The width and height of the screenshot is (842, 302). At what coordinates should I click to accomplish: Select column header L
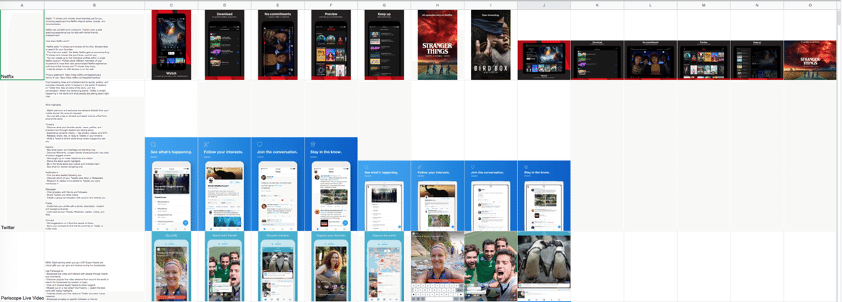650,5
